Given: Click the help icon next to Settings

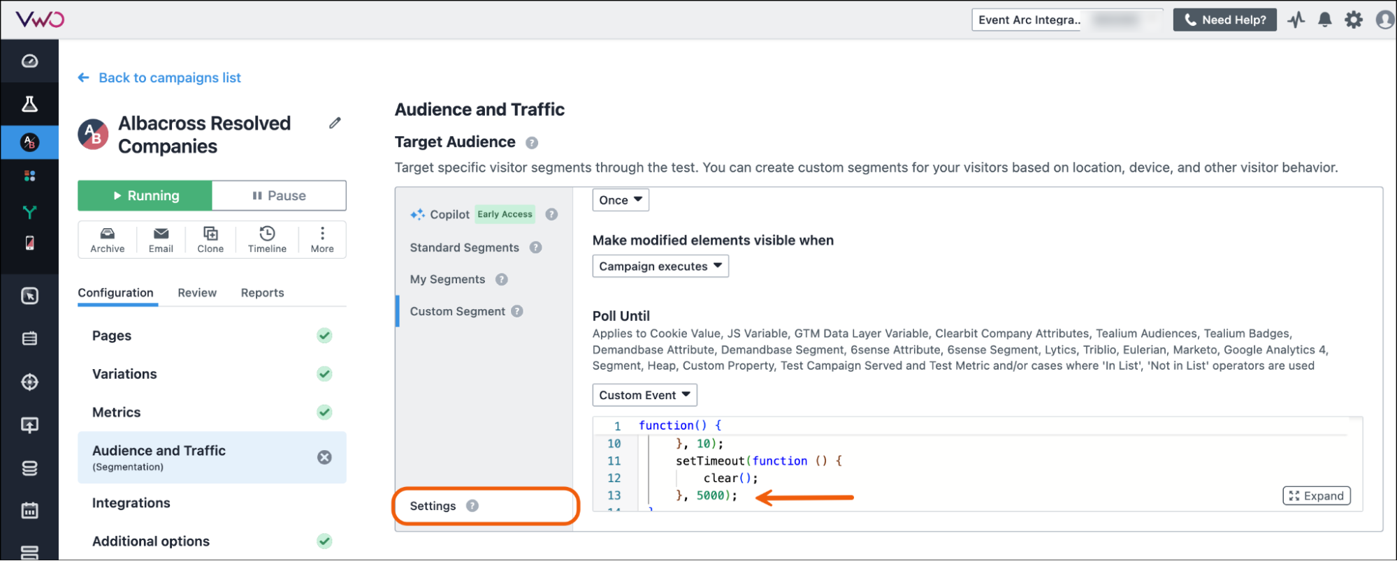Looking at the screenshot, I should (x=472, y=506).
